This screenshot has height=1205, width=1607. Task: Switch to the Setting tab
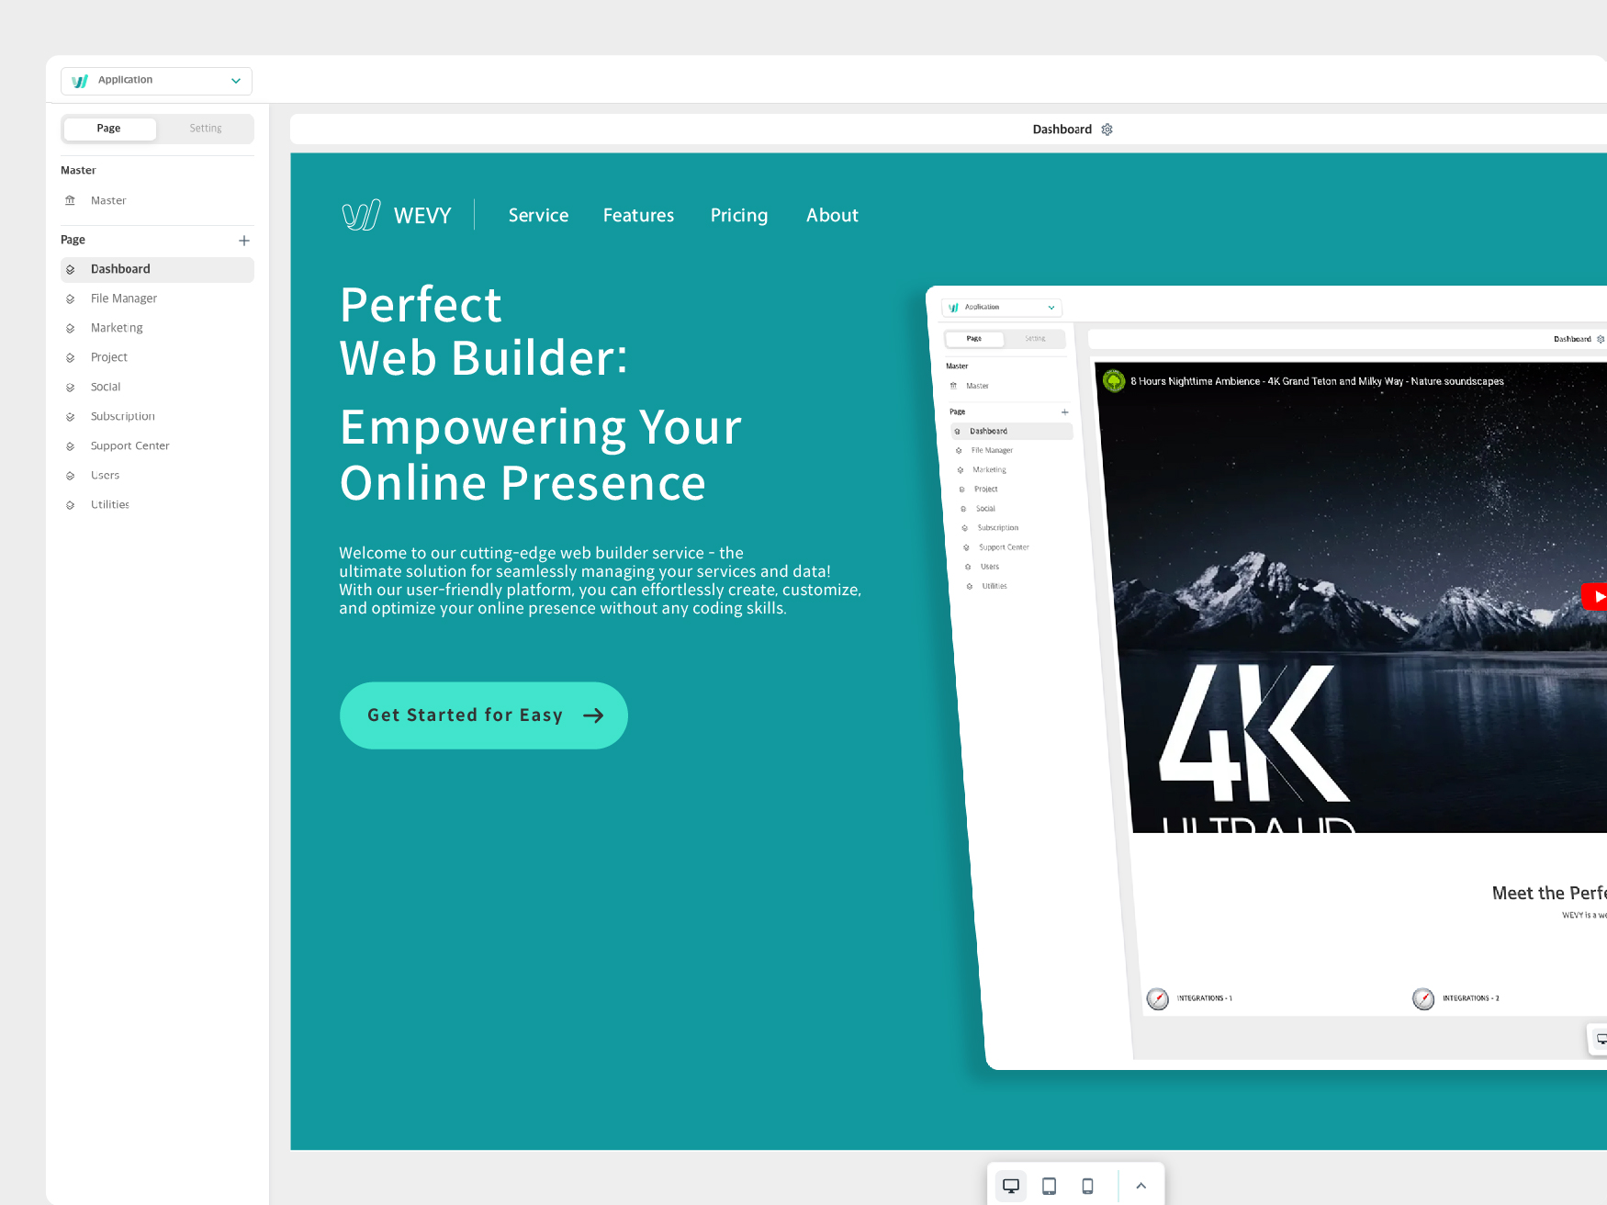coord(205,129)
